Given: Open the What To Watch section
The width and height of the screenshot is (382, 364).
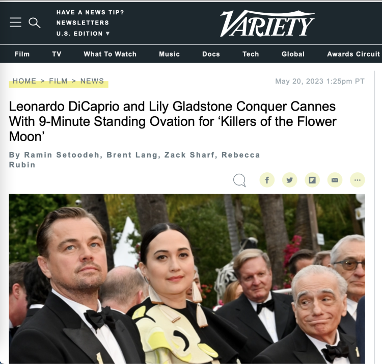Looking at the screenshot, I should click(x=110, y=54).
